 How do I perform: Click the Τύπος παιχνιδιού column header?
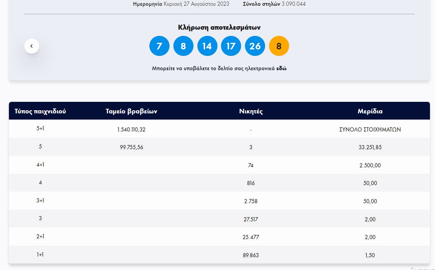(x=40, y=111)
